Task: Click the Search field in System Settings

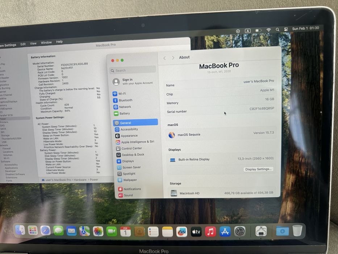Action: coord(133,70)
